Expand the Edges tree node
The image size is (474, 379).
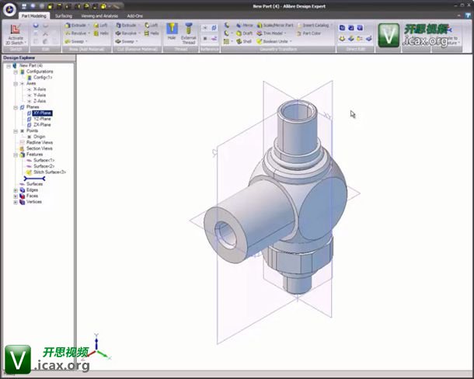16,190
